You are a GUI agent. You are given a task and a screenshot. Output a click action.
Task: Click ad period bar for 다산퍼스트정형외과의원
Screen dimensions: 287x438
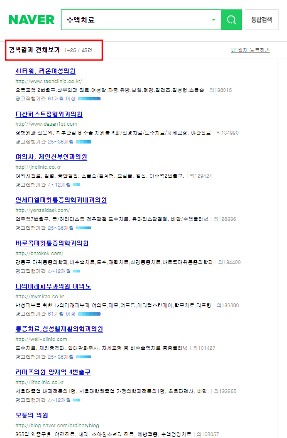[83, 142]
